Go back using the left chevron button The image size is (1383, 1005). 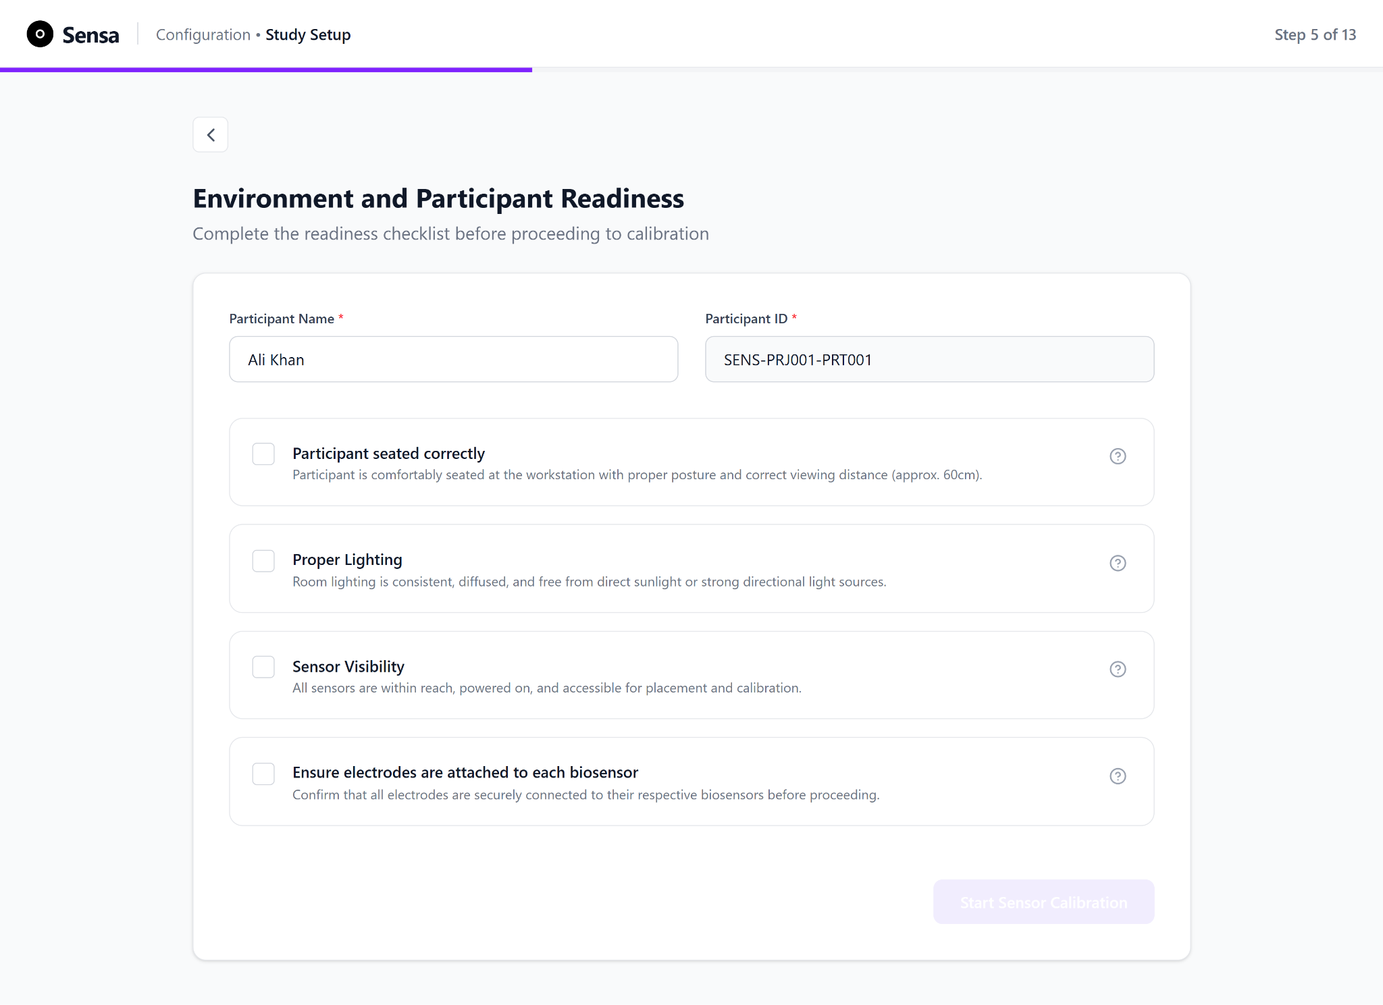[x=211, y=135]
